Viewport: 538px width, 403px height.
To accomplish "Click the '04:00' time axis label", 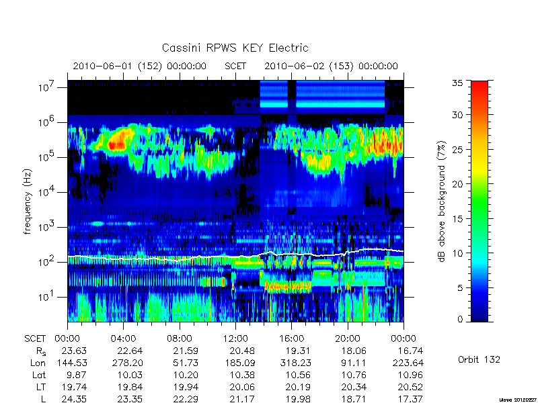I will 123,339.
